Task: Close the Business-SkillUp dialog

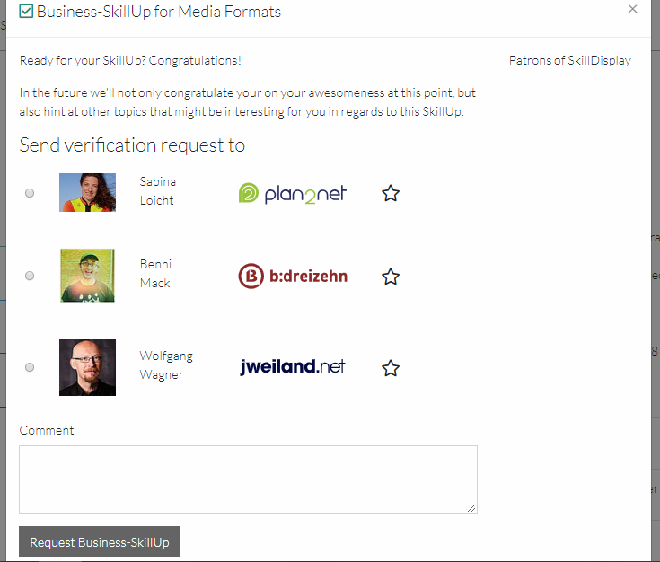Action: tap(632, 9)
